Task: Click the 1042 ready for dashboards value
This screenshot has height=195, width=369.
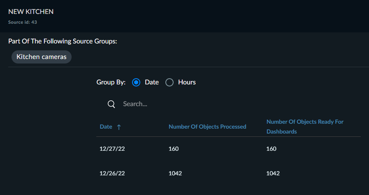Action: (273, 173)
